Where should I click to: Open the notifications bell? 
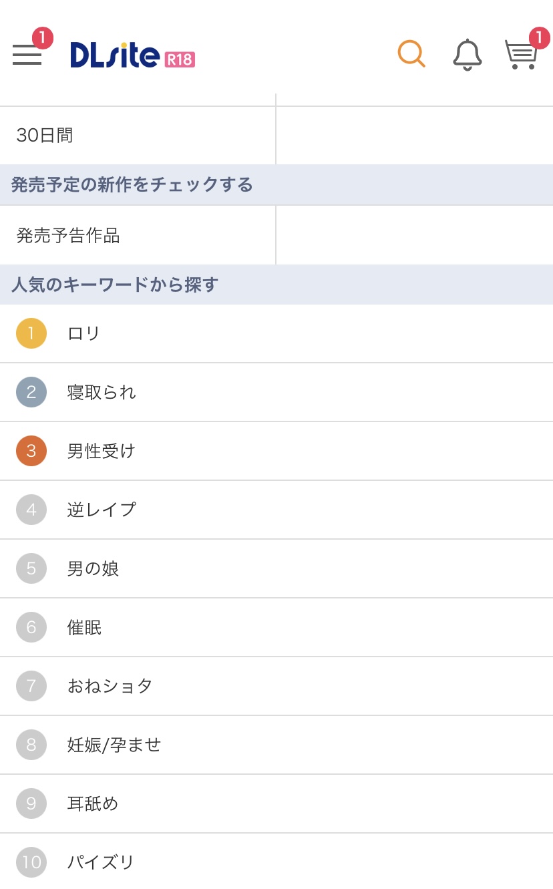tap(468, 54)
